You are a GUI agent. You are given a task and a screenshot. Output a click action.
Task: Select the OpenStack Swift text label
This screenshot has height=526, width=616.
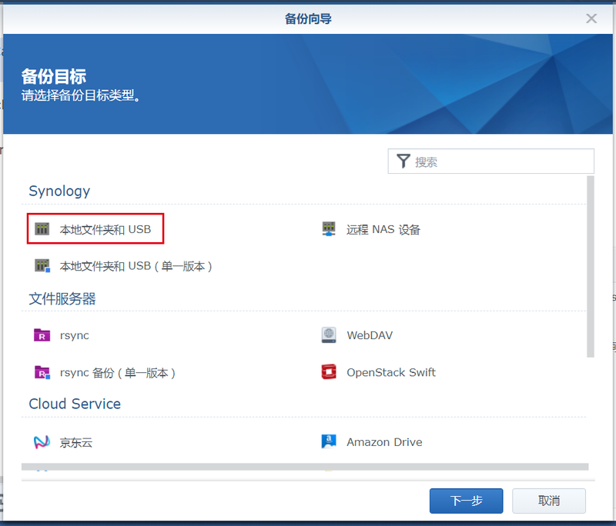[391, 372]
